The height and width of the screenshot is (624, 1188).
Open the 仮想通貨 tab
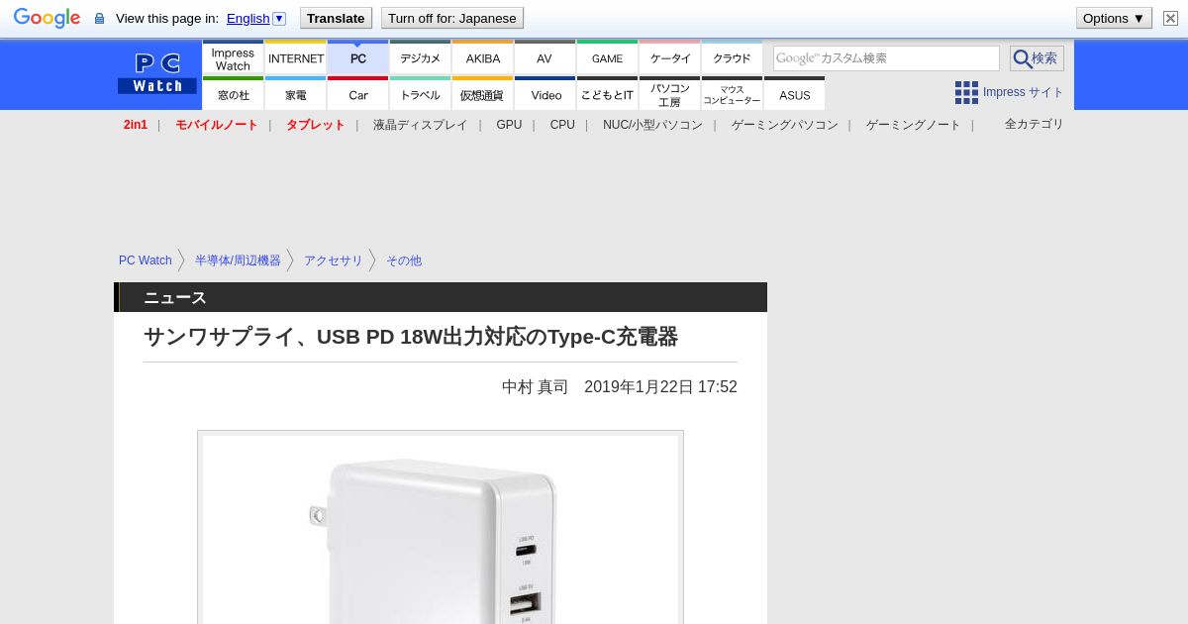(482, 94)
